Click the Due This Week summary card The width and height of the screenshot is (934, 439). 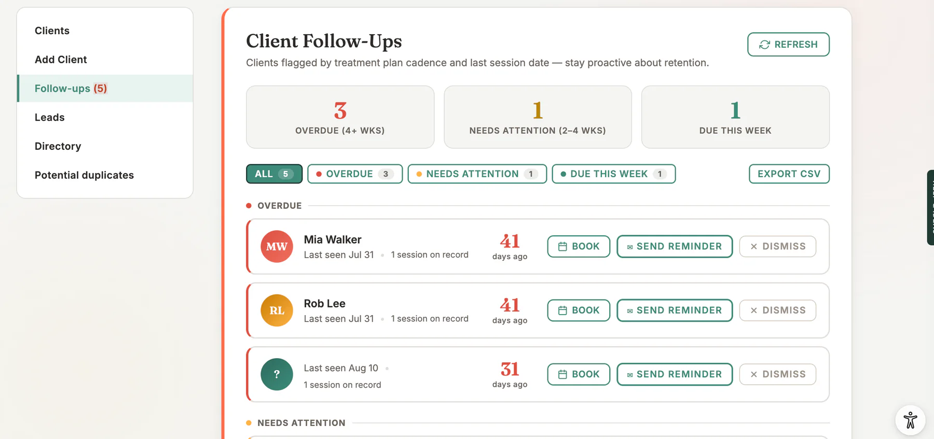(735, 117)
